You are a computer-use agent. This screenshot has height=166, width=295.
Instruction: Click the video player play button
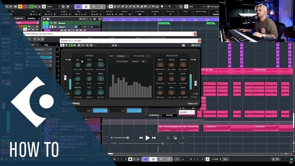147,138
